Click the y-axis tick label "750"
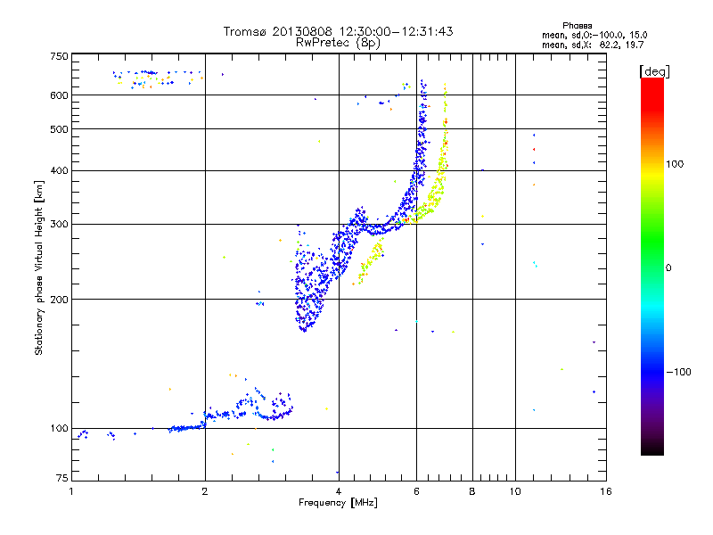This screenshot has width=713, height=535. coord(59,56)
